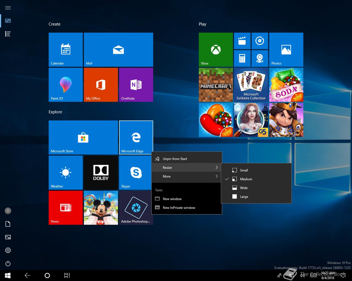The image size is (352, 281).
Task: Switch to All apps list view
Action: pyautogui.click(x=8, y=34)
